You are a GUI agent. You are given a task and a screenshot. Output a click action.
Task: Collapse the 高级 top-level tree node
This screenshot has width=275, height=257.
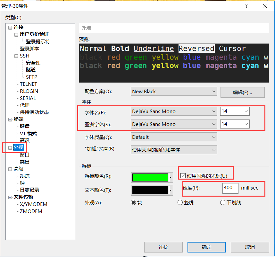pyautogui.click(x=10, y=169)
